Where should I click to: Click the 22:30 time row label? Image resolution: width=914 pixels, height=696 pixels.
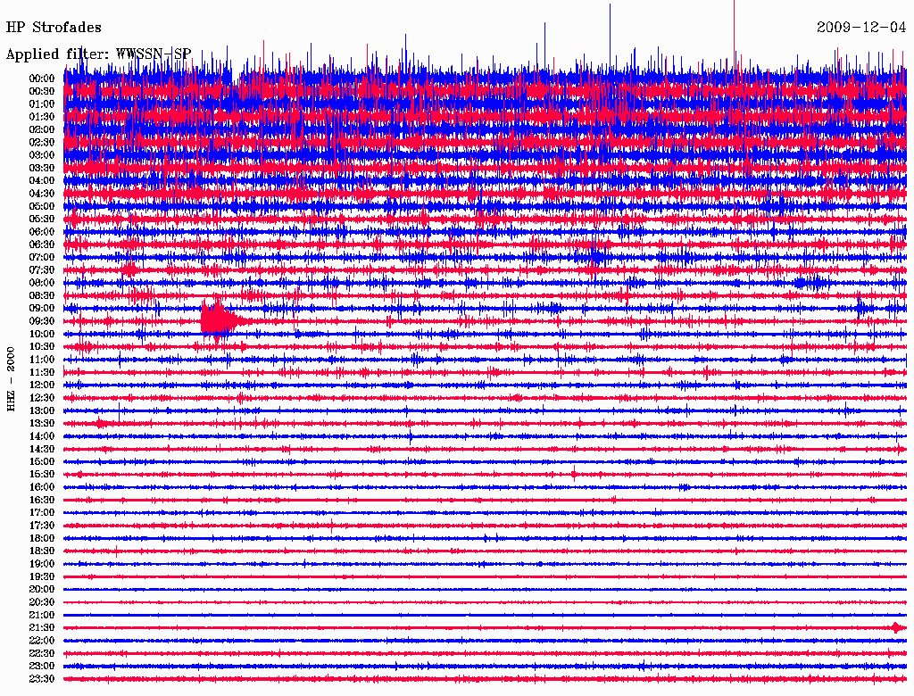pos(42,653)
